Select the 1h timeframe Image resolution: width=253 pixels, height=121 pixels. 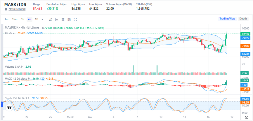point(23,19)
